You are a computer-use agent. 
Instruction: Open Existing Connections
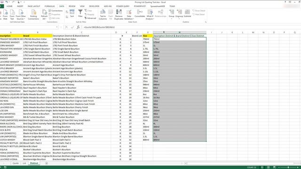pyautogui.click(x=33, y=15)
